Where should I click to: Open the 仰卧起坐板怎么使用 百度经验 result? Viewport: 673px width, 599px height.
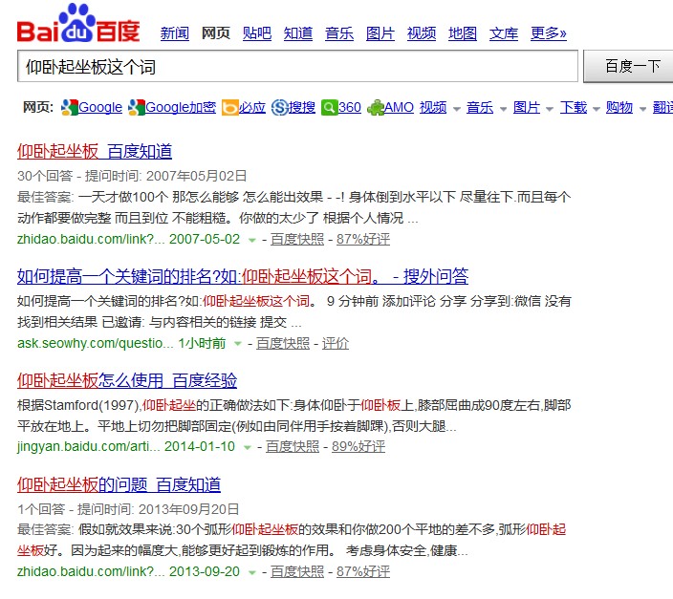click(x=127, y=380)
